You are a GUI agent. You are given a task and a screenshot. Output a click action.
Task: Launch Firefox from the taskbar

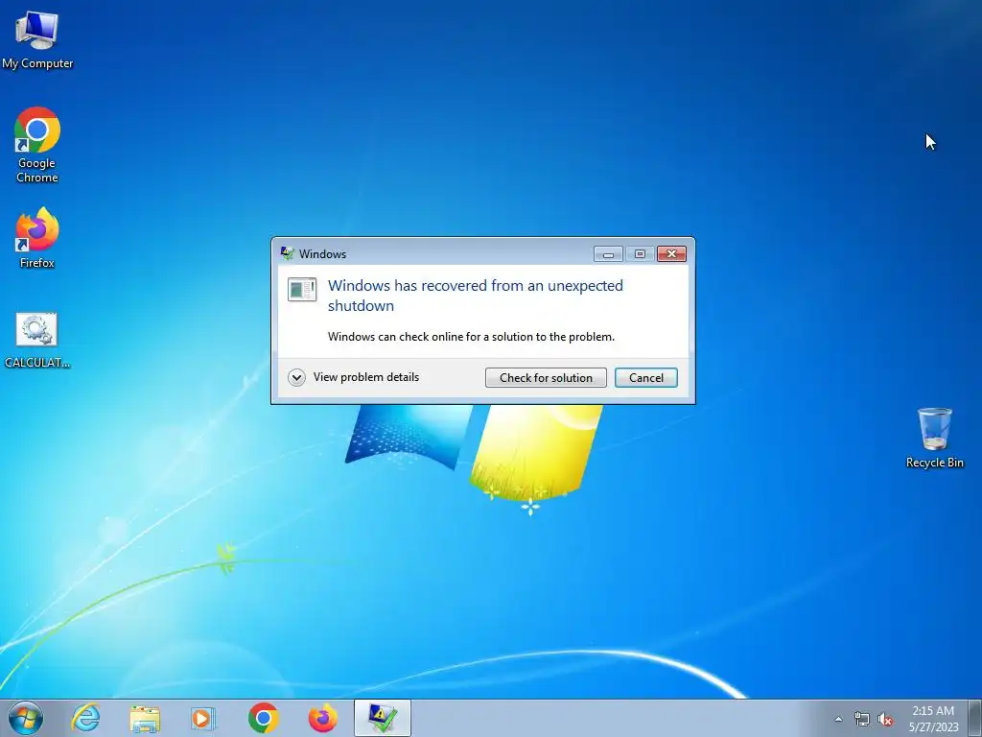click(x=322, y=718)
